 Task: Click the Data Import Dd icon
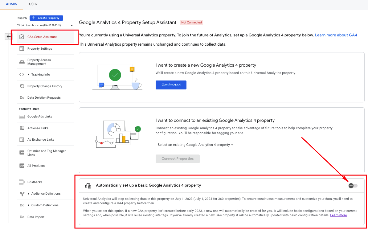point(22,217)
